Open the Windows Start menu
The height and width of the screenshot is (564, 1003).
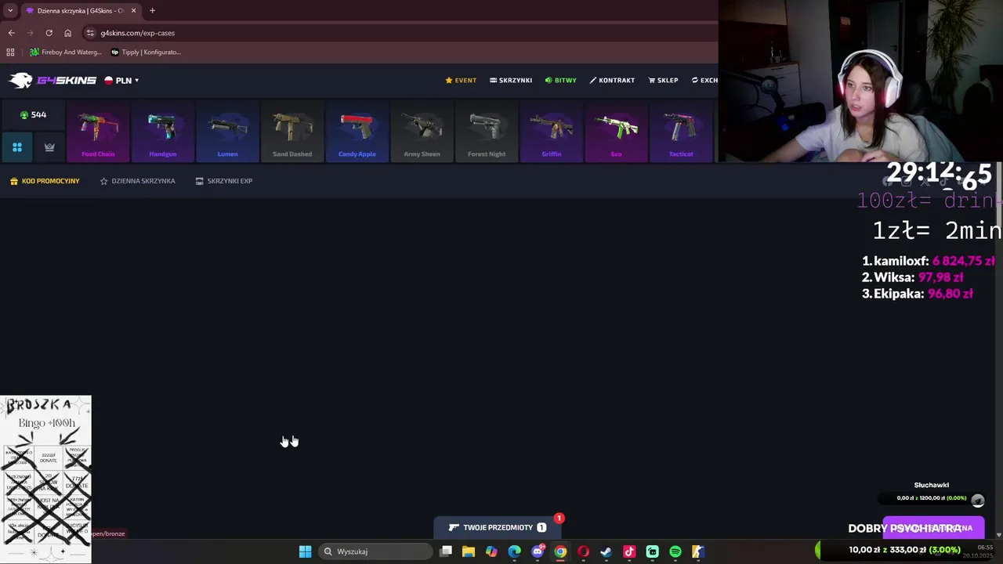(305, 551)
